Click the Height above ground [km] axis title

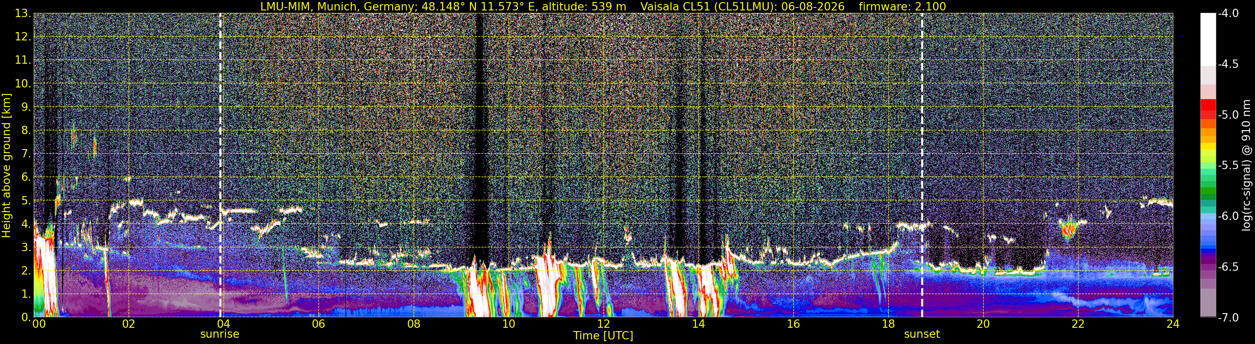(6, 165)
